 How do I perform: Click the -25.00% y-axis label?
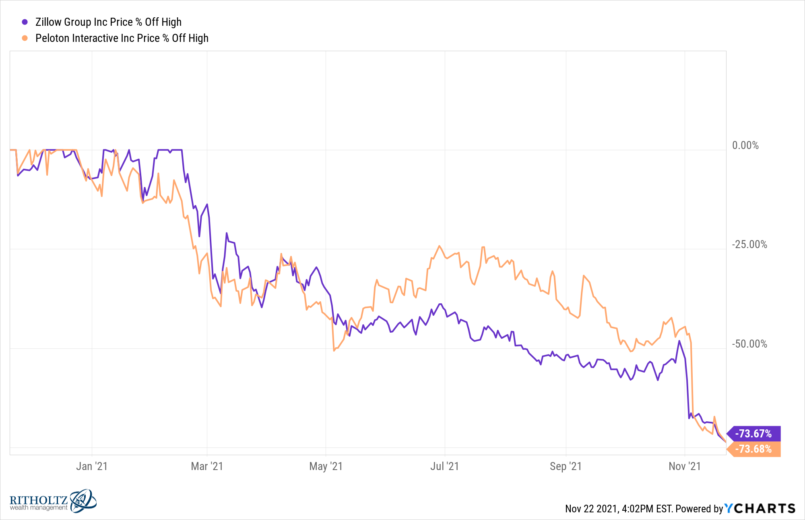point(749,244)
